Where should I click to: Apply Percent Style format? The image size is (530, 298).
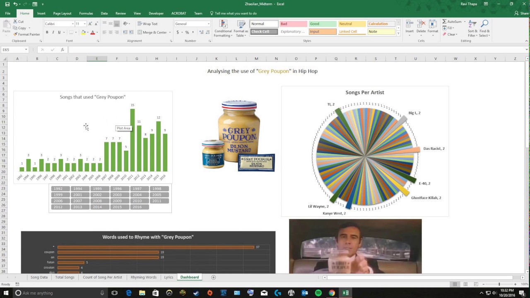(187, 32)
